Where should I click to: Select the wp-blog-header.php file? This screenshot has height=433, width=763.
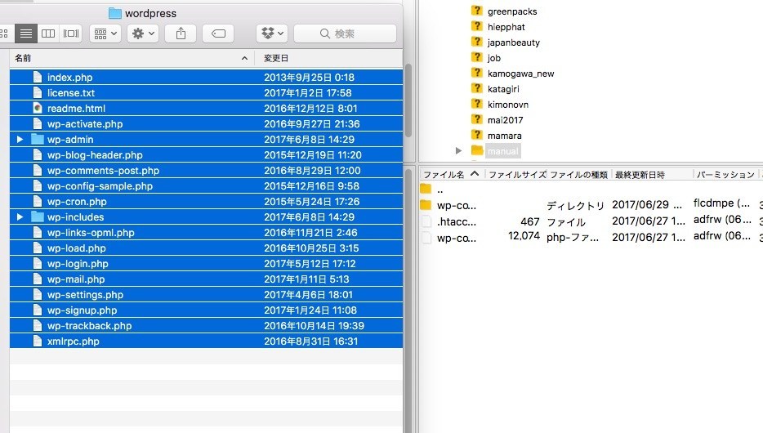point(207,155)
